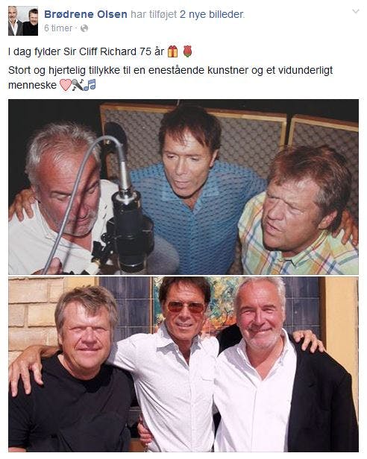The width and height of the screenshot is (367, 459).
Task: Open the bottom outdoor group photo
Action: [x=183, y=364]
